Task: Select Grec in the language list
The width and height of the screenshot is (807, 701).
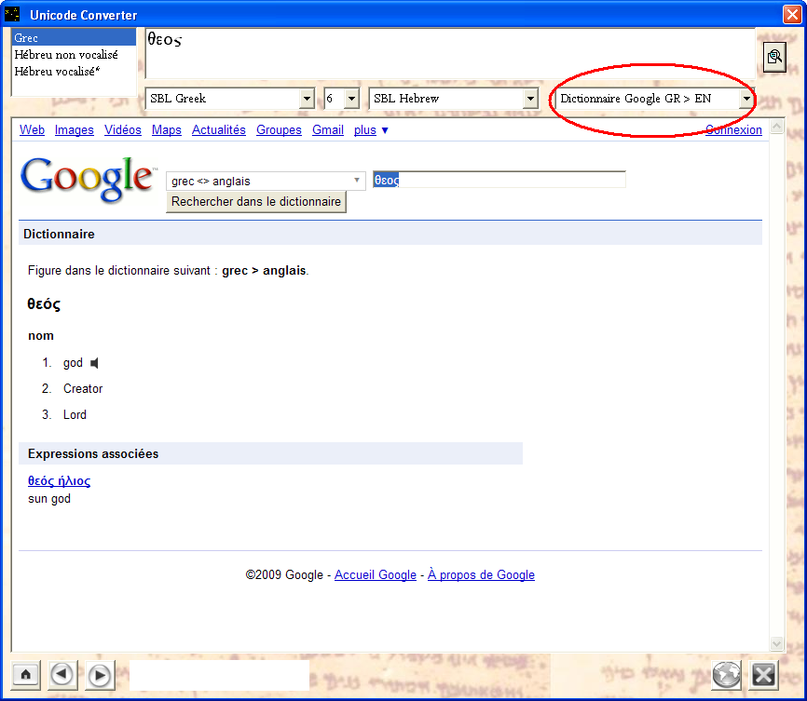Action: click(74, 37)
